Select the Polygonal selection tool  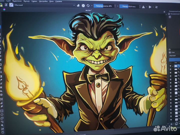pos(2,118)
